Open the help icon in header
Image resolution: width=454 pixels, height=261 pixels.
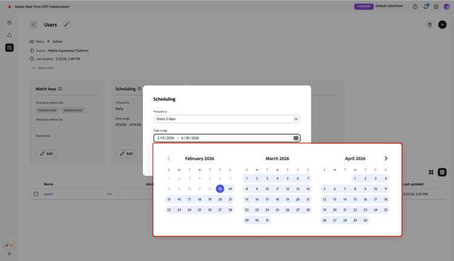(x=415, y=7)
